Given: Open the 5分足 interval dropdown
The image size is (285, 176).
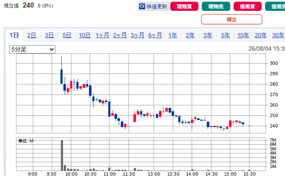Looking at the screenshot, I should tap(32, 49).
